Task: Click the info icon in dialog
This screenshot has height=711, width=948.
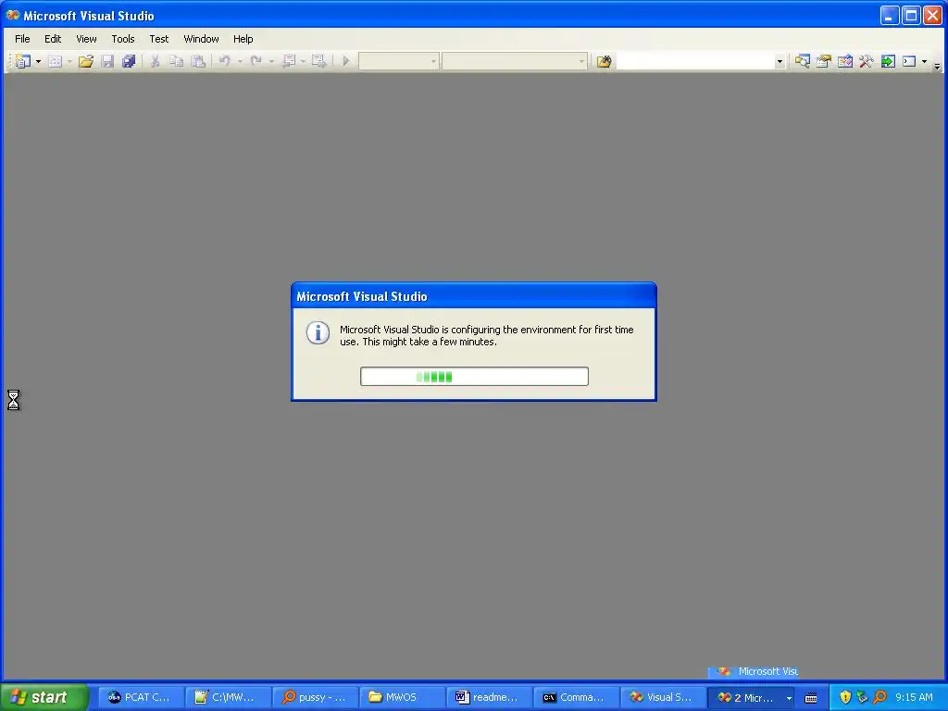Action: click(x=318, y=333)
